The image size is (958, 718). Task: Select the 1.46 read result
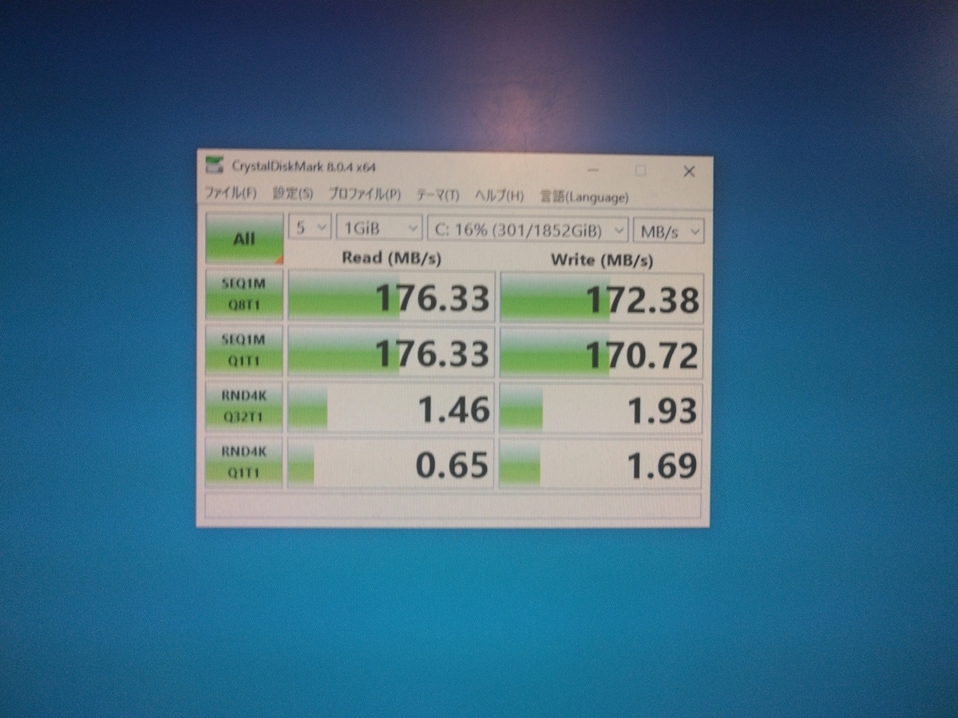coord(390,408)
